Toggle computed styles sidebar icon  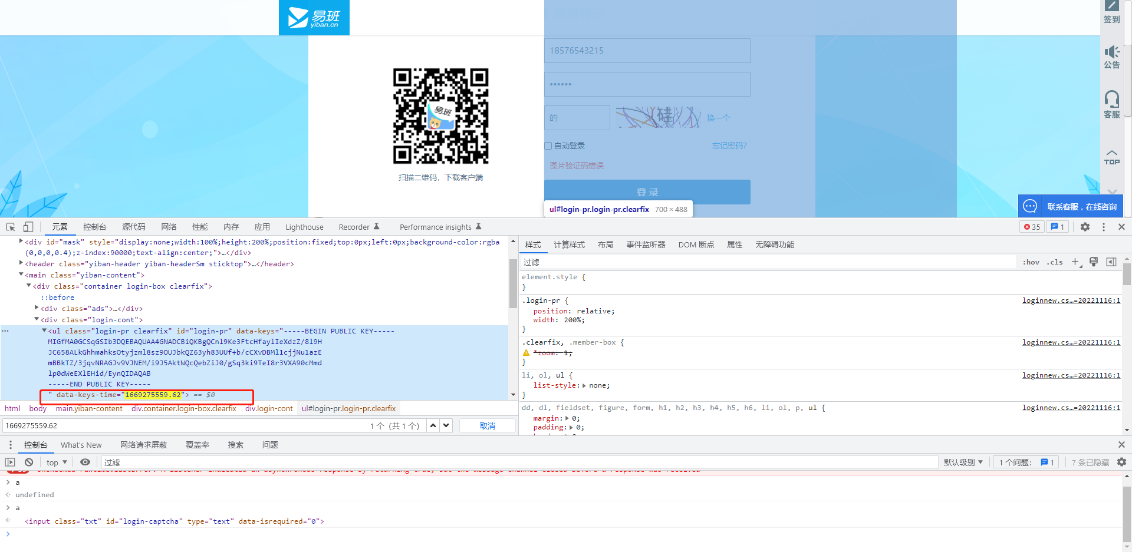click(1111, 262)
